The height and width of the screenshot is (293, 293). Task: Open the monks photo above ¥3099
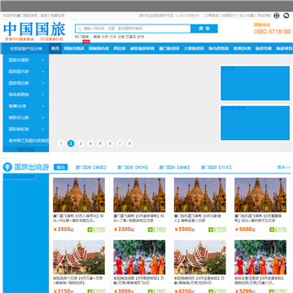click(x=139, y=257)
